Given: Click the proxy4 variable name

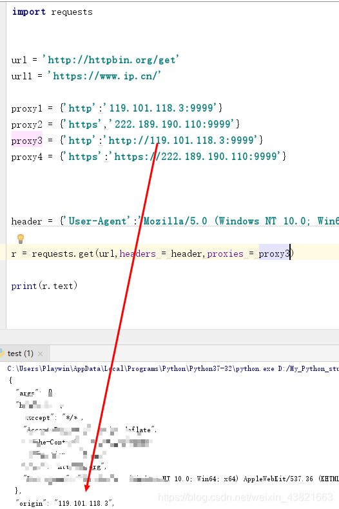Looking at the screenshot, I should [27, 157].
